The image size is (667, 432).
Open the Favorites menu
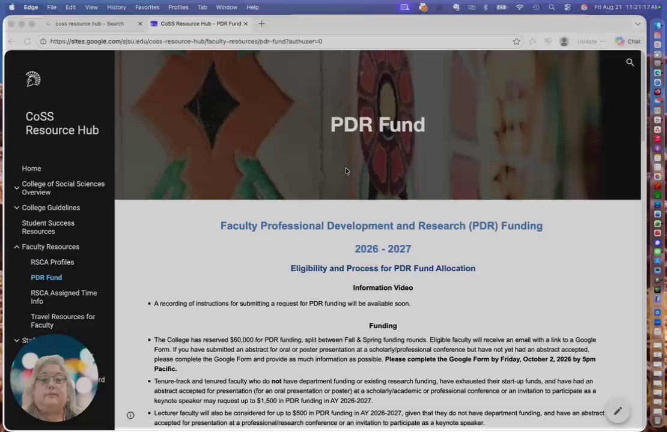(147, 7)
